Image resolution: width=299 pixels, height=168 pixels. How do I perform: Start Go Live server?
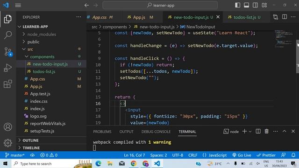(x=242, y=155)
